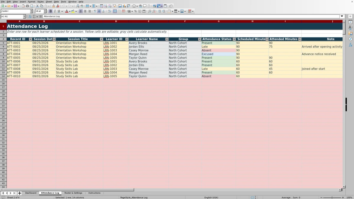Switch to the Instructions sheet tab
Screen dimensions: 354x199
click(x=94, y=193)
